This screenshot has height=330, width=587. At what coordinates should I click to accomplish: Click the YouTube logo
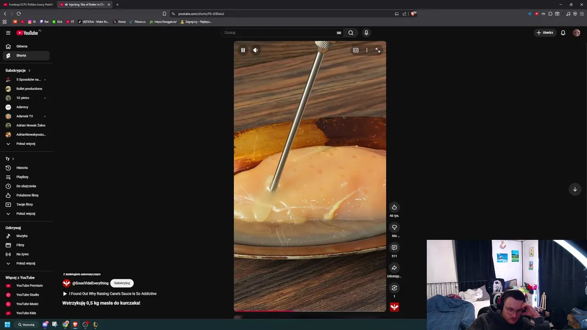[28, 33]
